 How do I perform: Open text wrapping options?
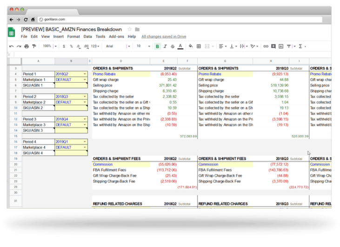point(244,46)
